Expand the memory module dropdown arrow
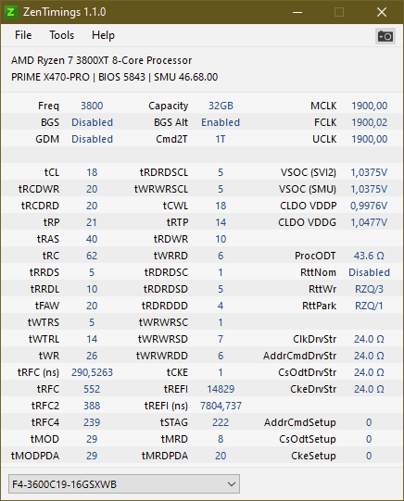404x501 pixels. click(232, 484)
